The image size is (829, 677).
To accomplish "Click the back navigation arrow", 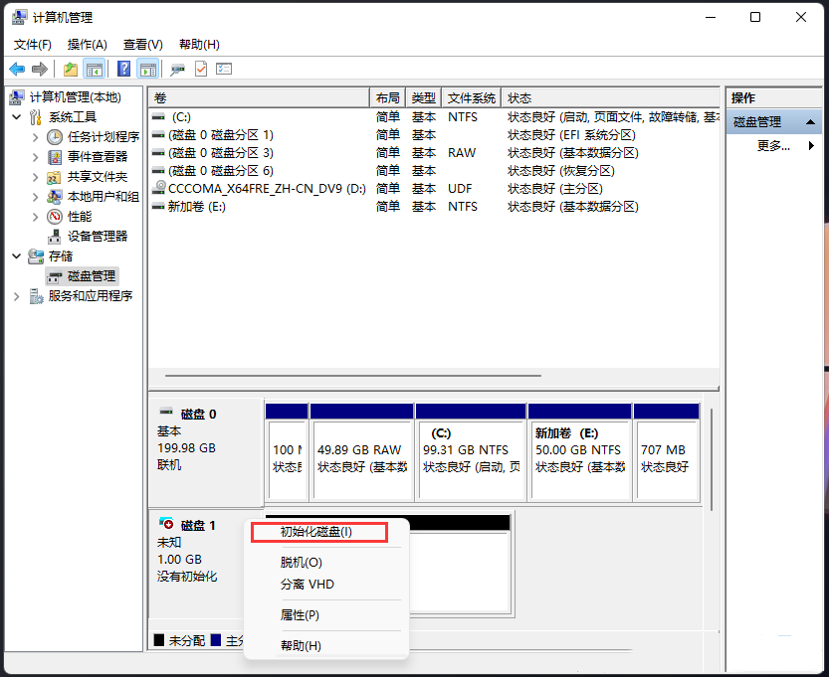I will click(17, 69).
